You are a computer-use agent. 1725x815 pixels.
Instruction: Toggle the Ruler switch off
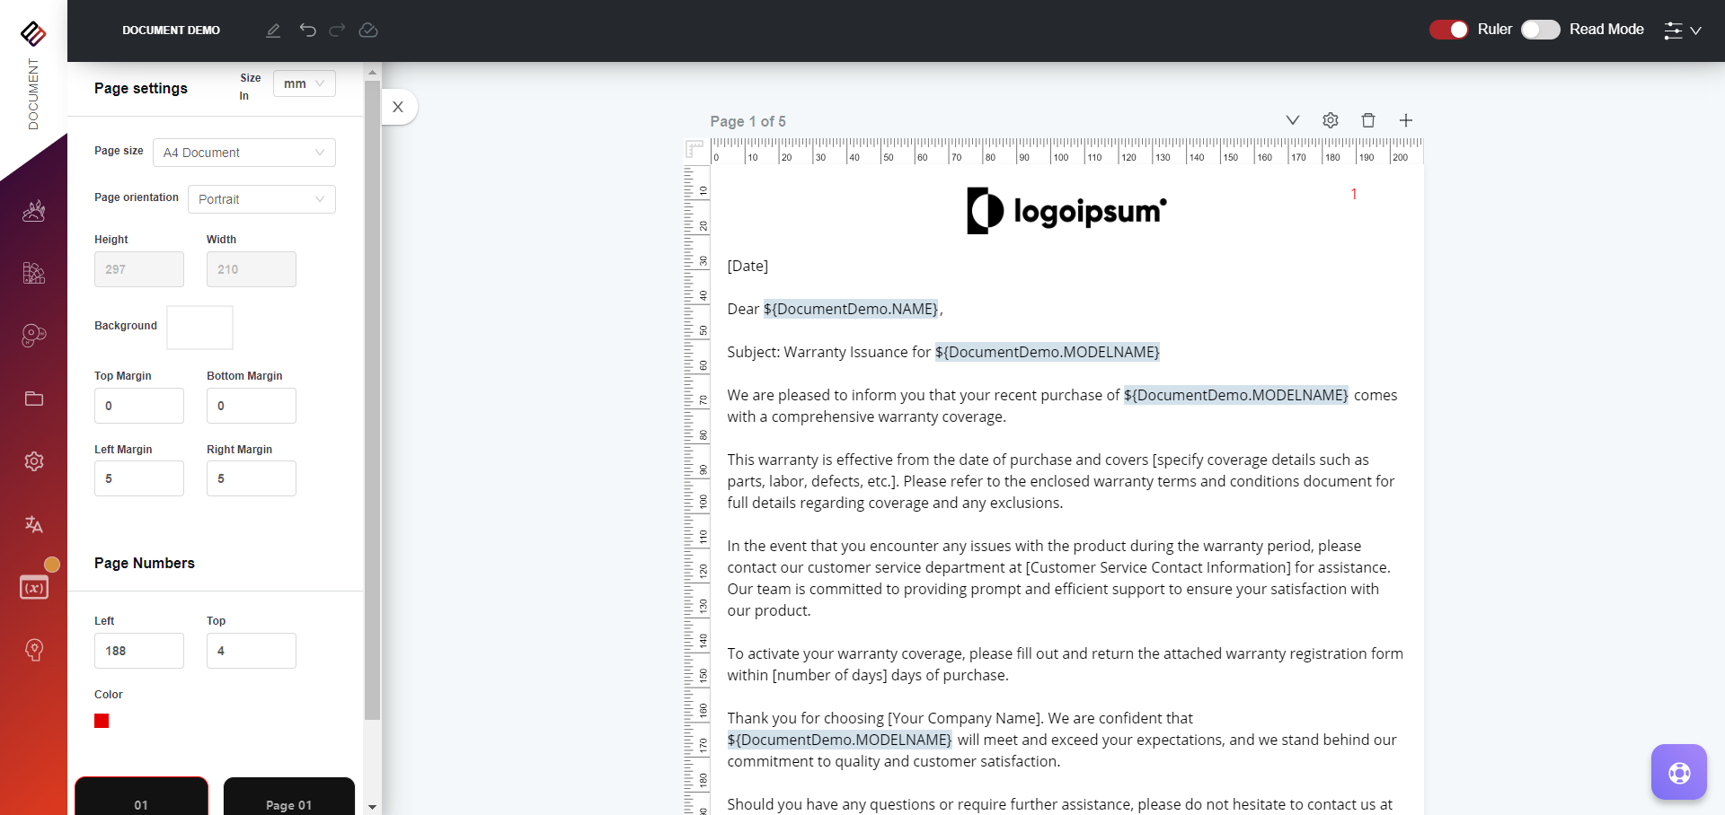(x=1448, y=30)
